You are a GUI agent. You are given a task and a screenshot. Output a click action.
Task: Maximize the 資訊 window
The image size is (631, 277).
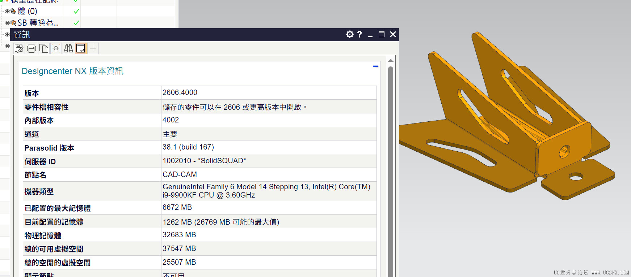pyautogui.click(x=382, y=34)
